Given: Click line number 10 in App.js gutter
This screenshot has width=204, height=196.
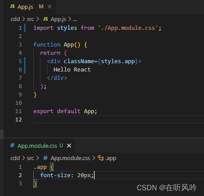Looking at the screenshot, I should [x=18, y=103].
